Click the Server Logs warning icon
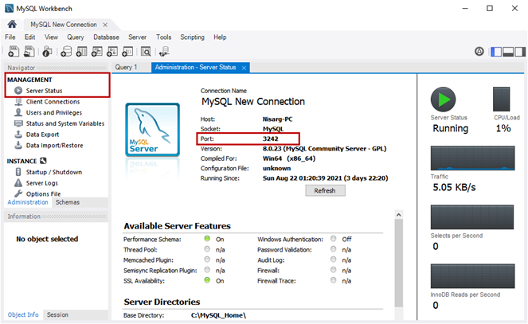528x324 pixels. pos(18,182)
